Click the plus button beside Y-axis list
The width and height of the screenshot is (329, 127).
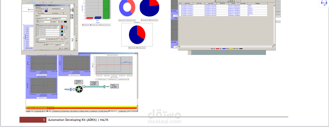click(x=66, y=26)
